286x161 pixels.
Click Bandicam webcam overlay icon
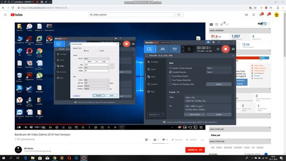189,49
